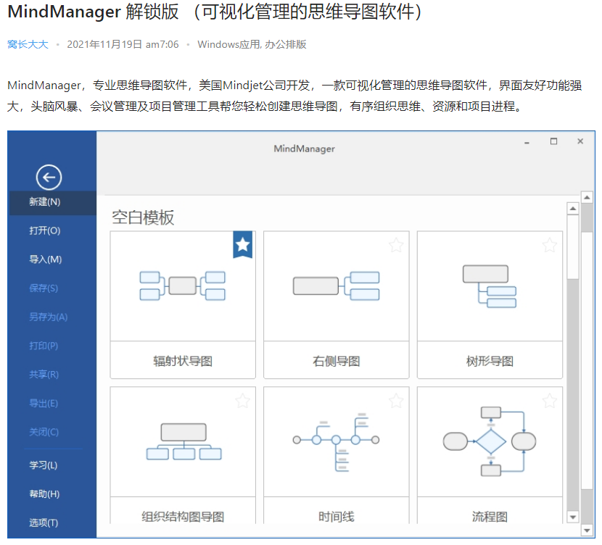This screenshot has width=602, height=545.
Task: Click the 树形导图 label text
Action: click(x=490, y=361)
